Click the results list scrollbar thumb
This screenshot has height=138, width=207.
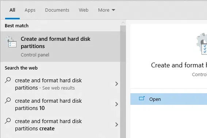pyautogui.click(x=123, y=82)
